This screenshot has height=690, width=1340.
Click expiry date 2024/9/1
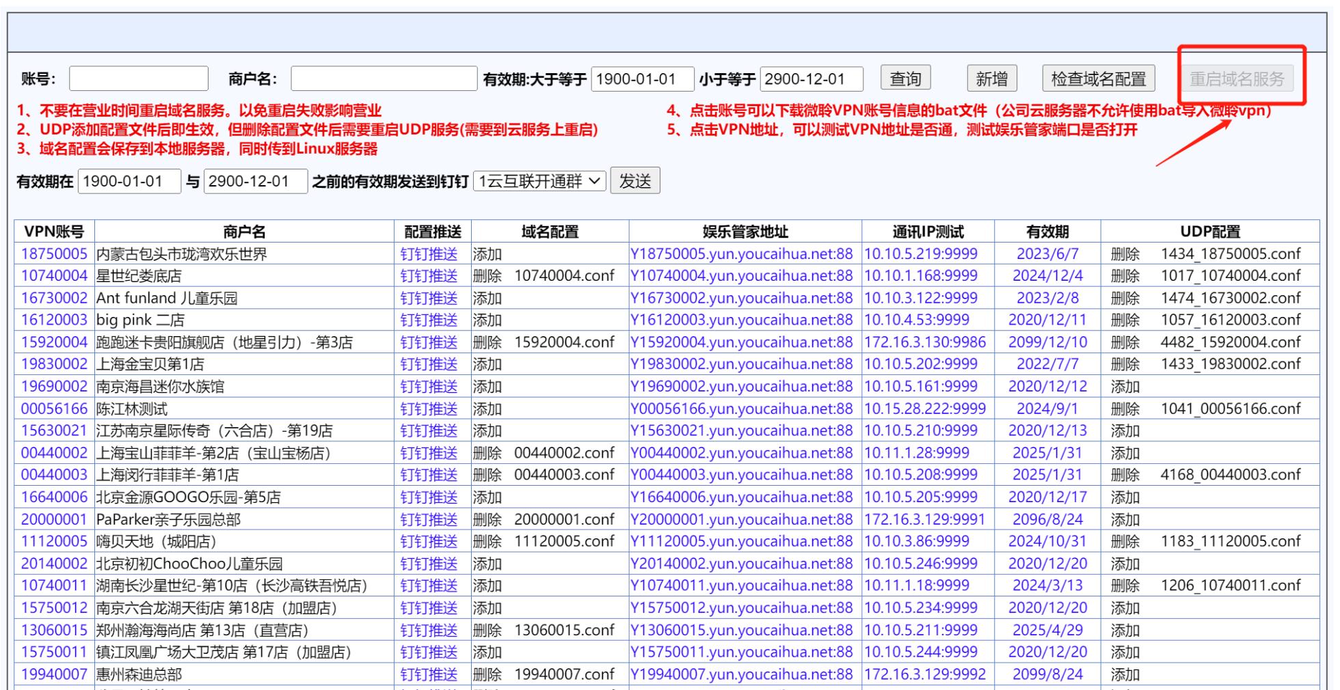point(1047,409)
